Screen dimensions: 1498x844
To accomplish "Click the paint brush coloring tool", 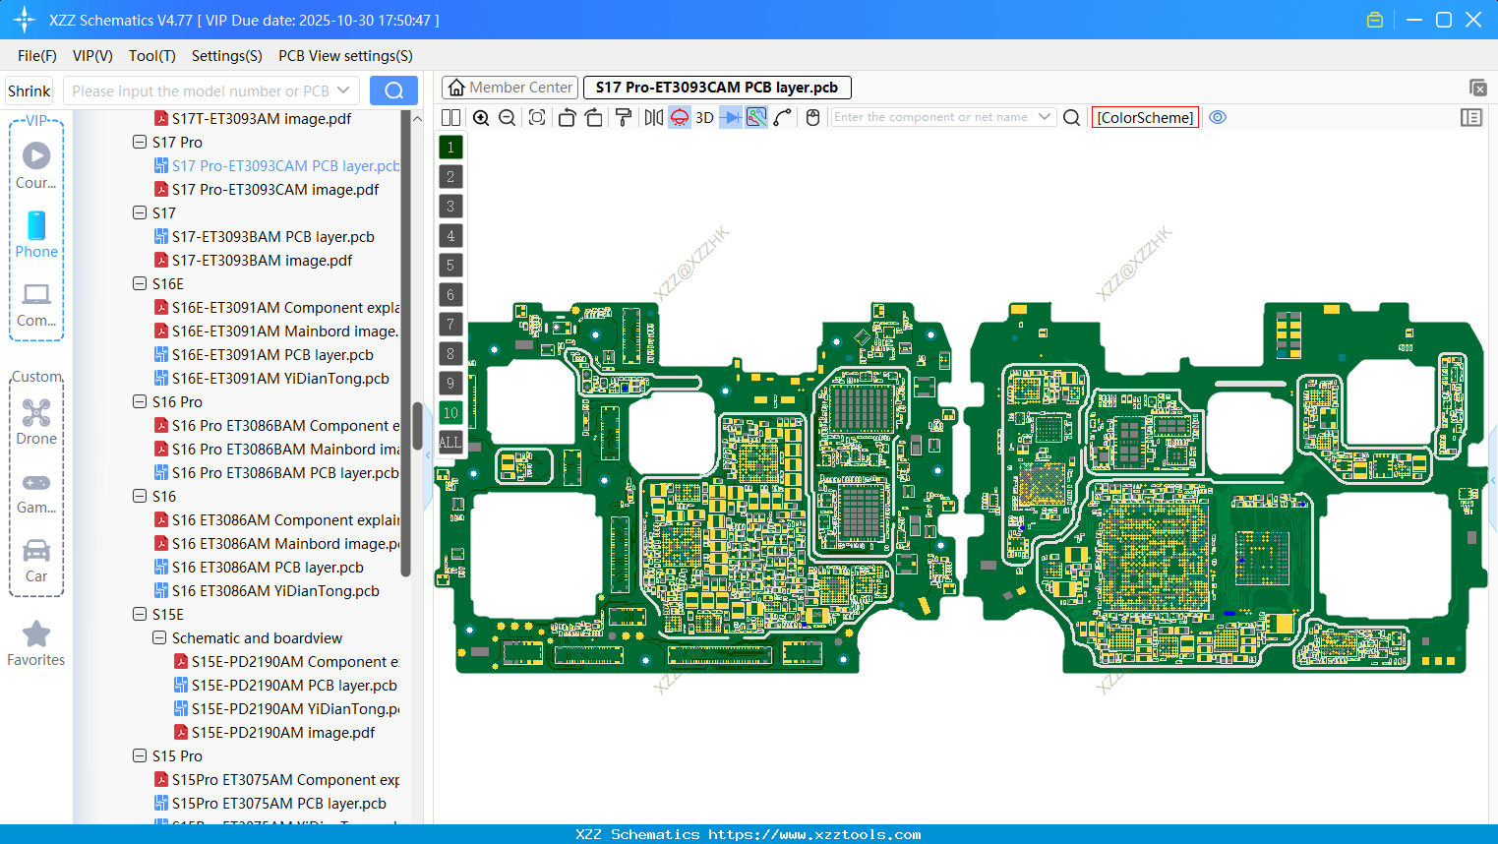I will tap(622, 117).
